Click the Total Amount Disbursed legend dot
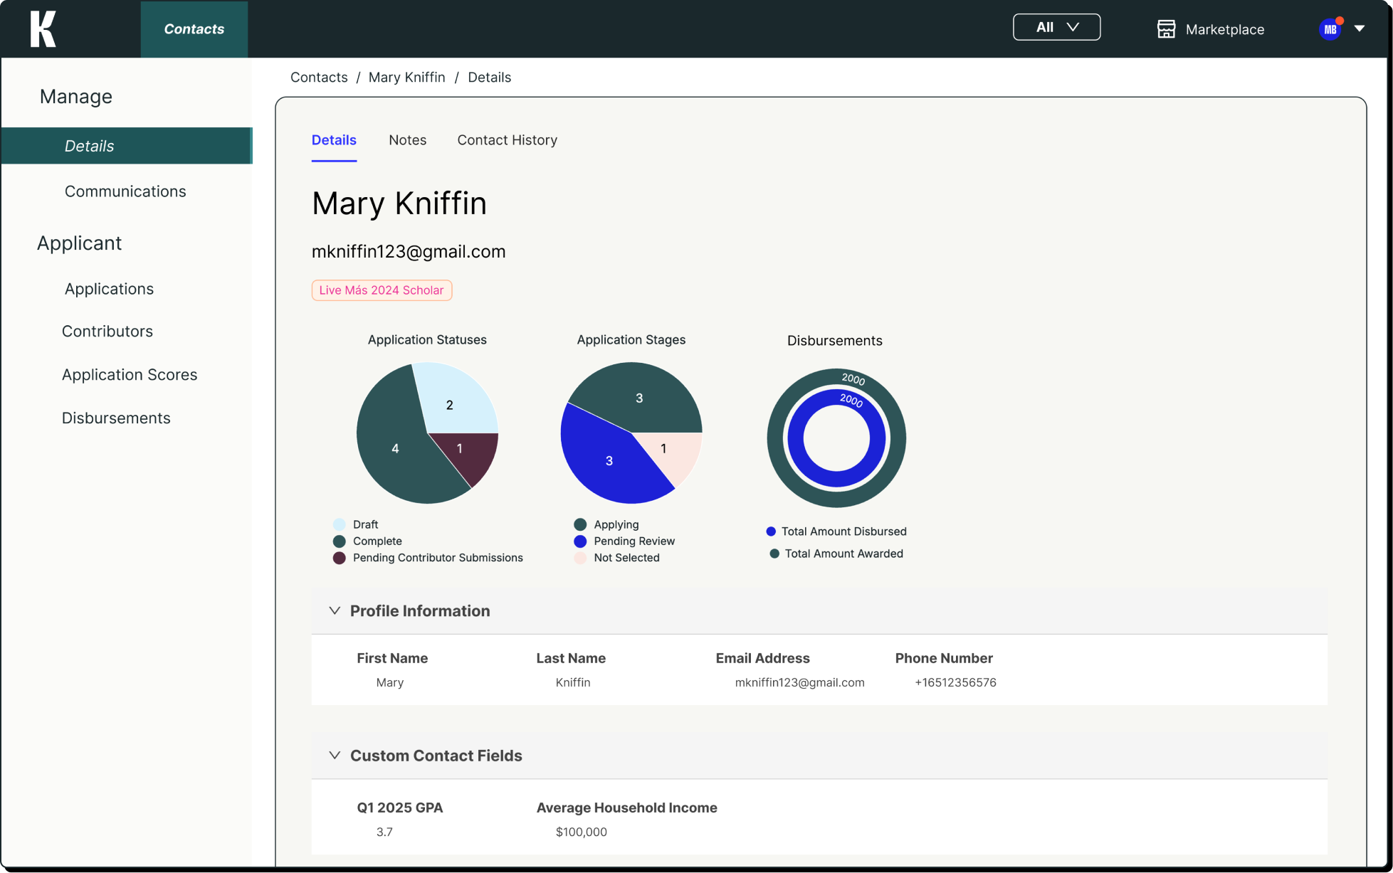Image resolution: width=1393 pixels, height=873 pixels. [771, 531]
